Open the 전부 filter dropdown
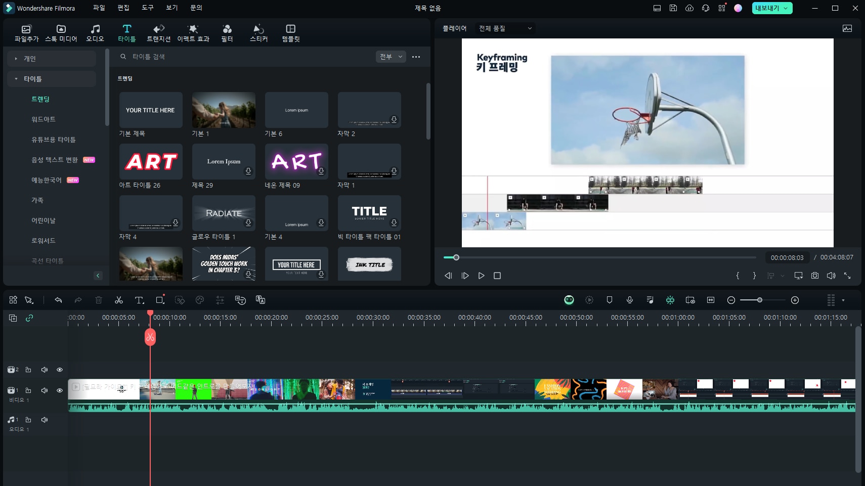Screen dimensions: 865x486 pyautogui.click(x=391, y=57)
